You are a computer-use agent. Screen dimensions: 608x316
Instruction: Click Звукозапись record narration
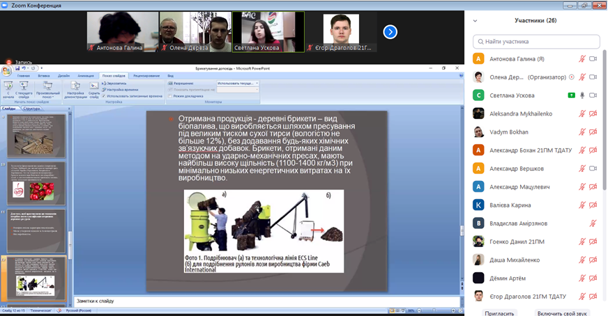(x=114, y=84)
